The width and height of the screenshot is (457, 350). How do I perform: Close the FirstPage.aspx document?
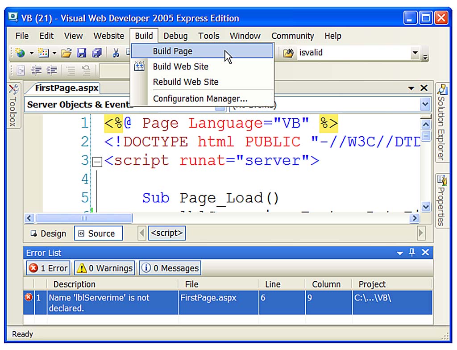(x=424, y=88)
